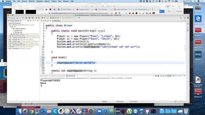Toggle Word Wrap in Console toolbar
Image resolution: width=205 pixels, height=115 pixels.
[x=166, y=76]
